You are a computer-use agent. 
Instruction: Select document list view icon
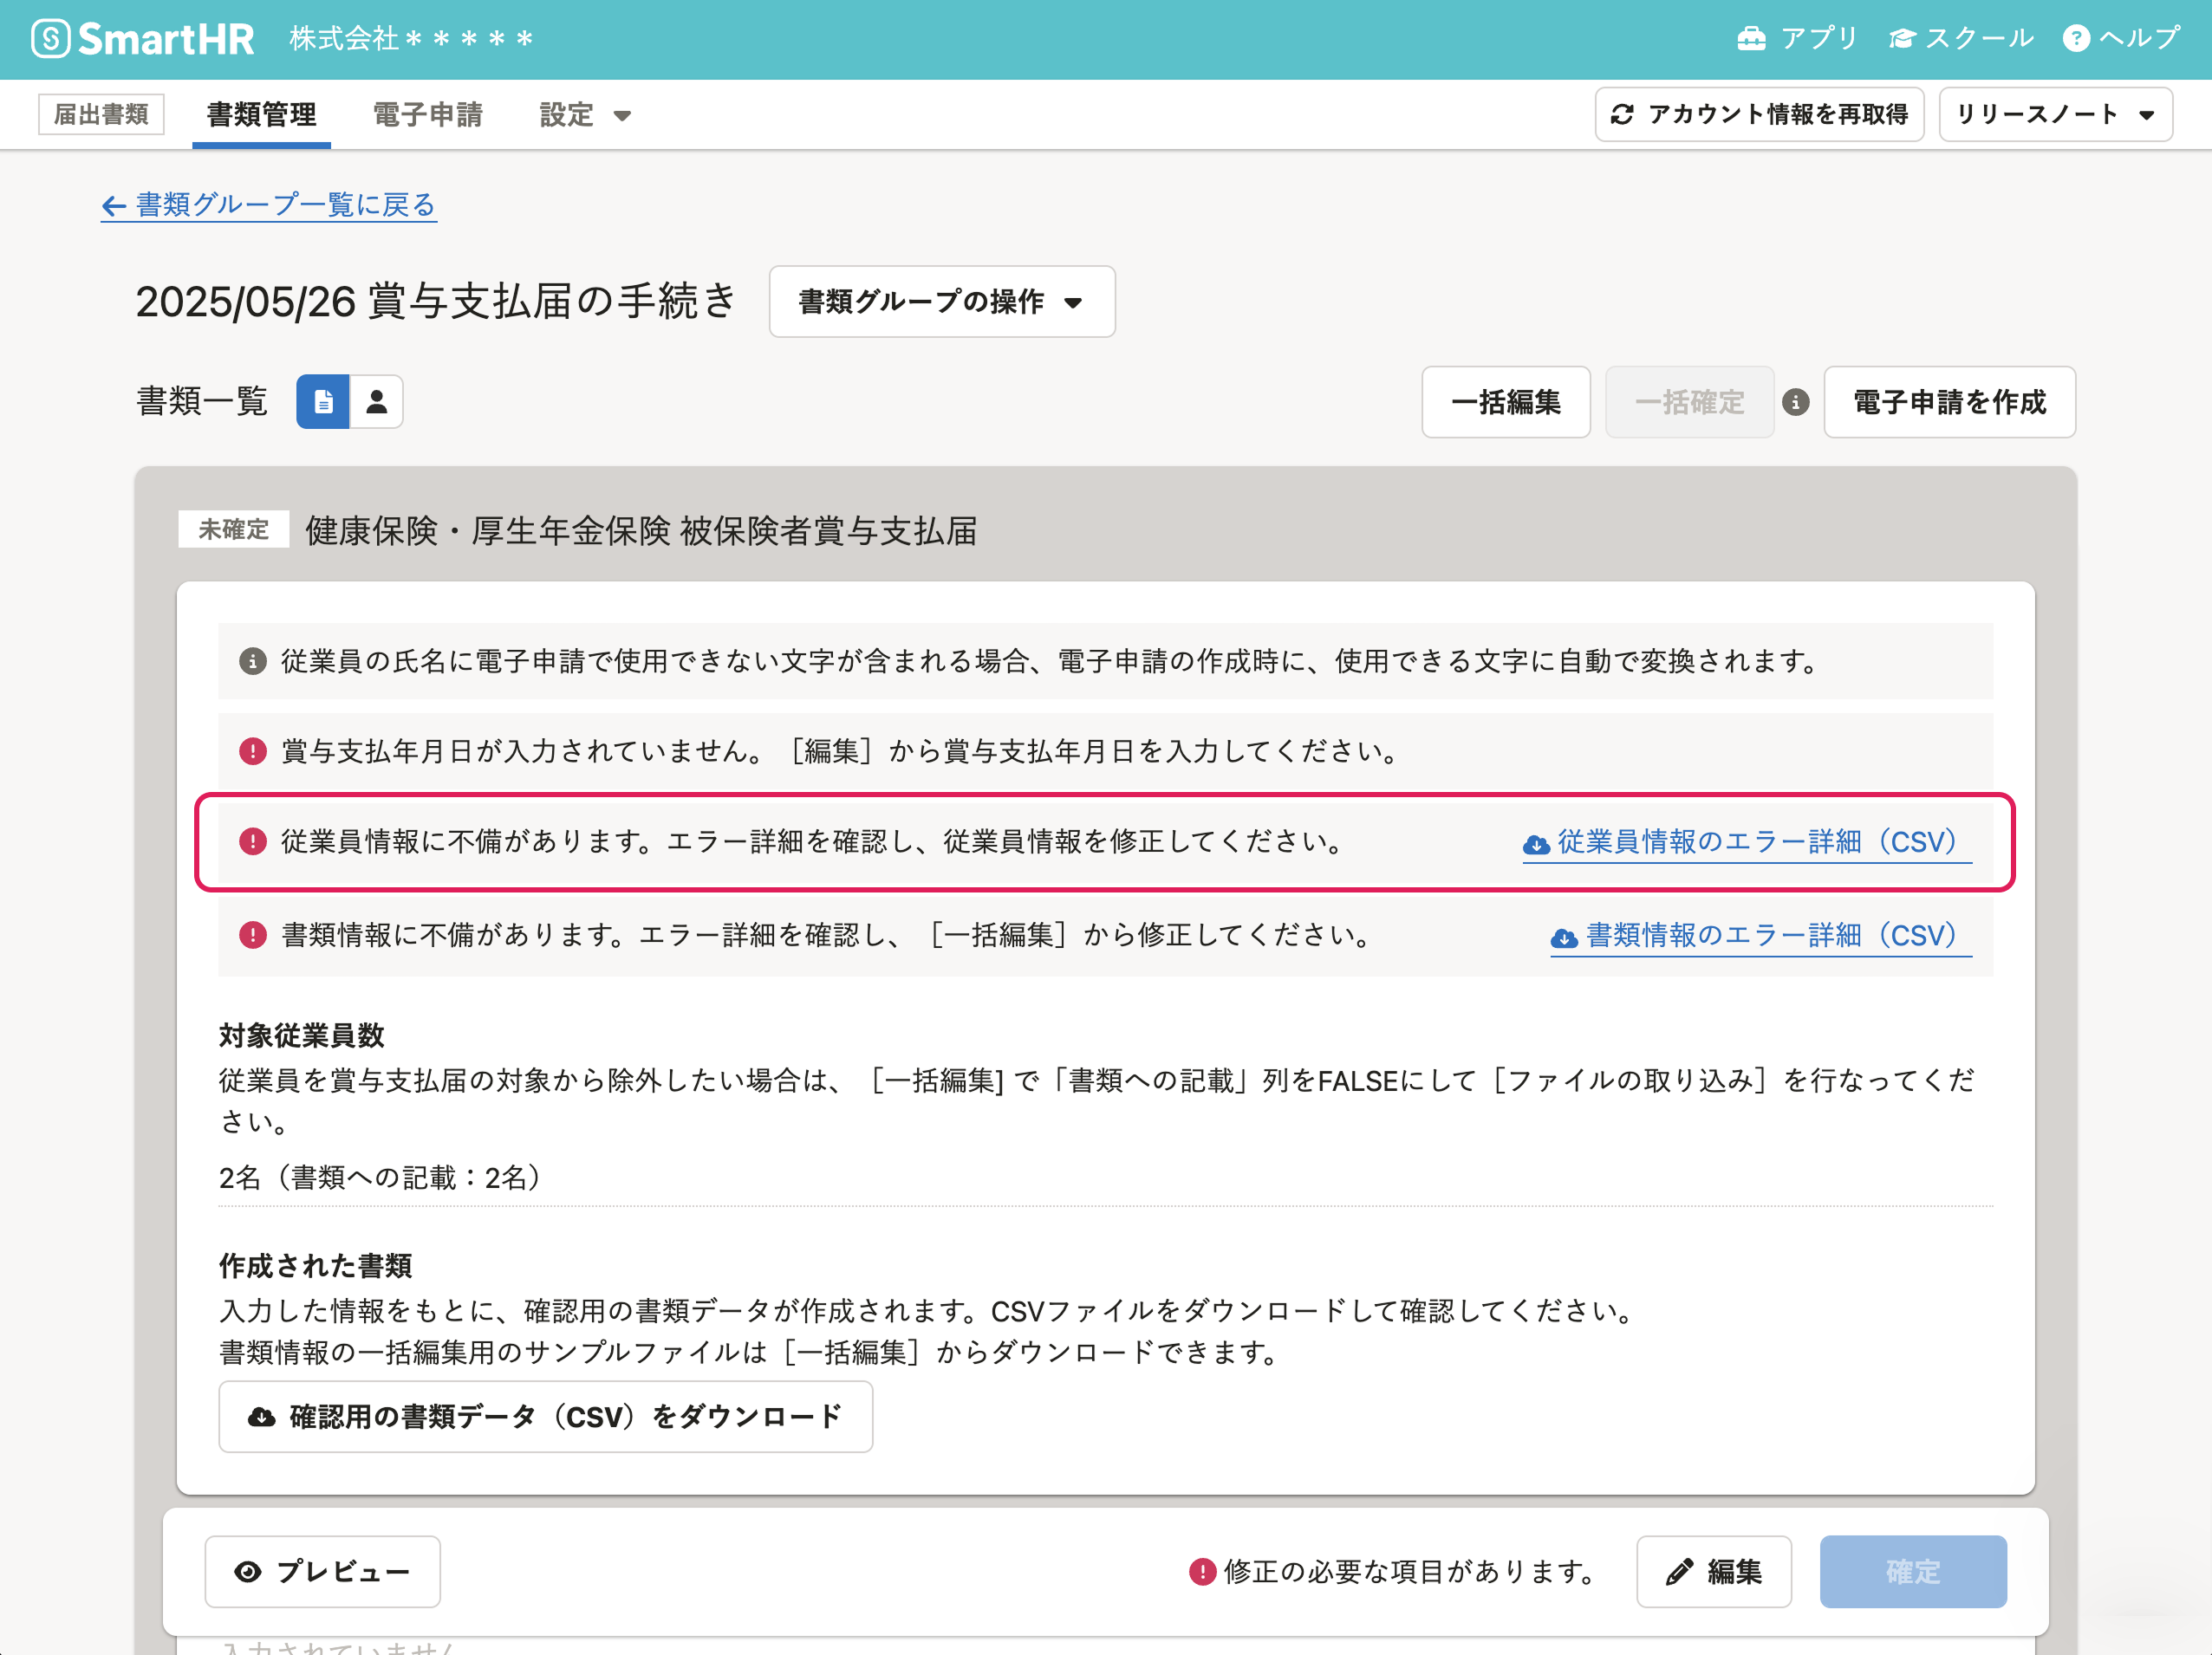[323, 402]
